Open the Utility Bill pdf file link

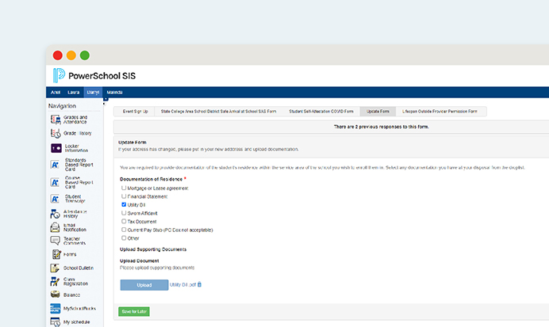tap(182, 284)
